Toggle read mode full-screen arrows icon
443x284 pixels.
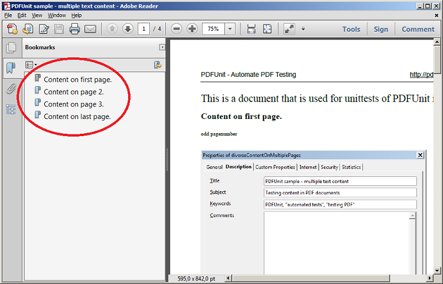tap(289, 29)
